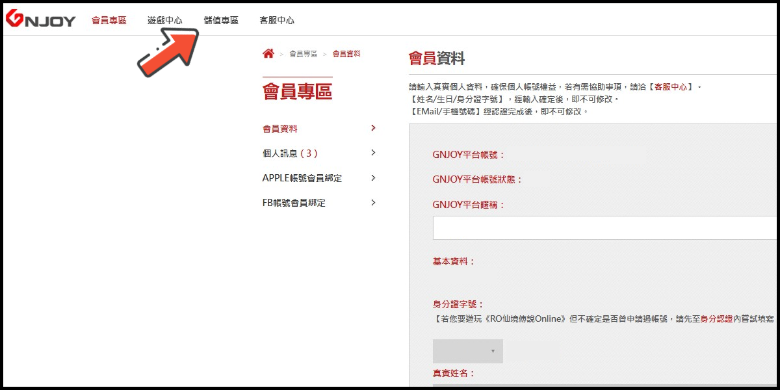Follow the 身分認證 link in the note
This screenshot has height=390, width=780.
(x=717, y=318)
